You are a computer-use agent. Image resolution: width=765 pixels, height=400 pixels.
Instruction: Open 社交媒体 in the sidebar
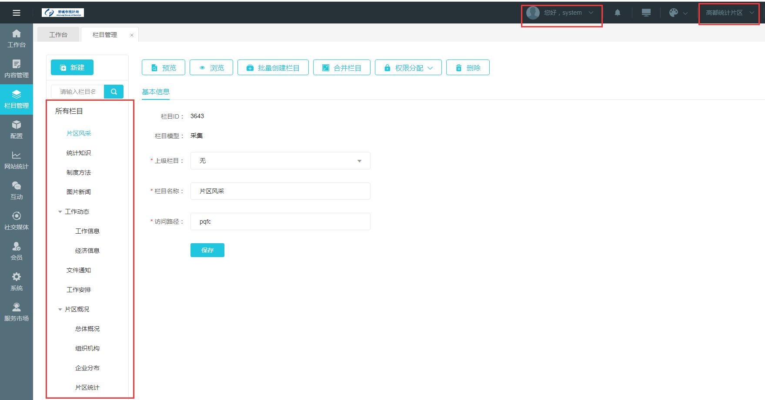click(17, 221)
